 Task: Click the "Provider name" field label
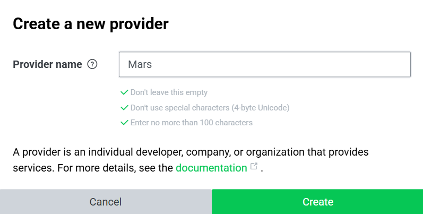(x=47, y=65)
